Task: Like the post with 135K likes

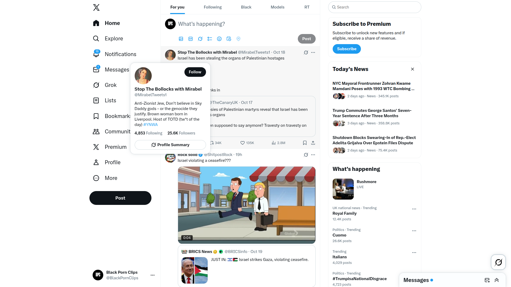Action: (247, 143)
